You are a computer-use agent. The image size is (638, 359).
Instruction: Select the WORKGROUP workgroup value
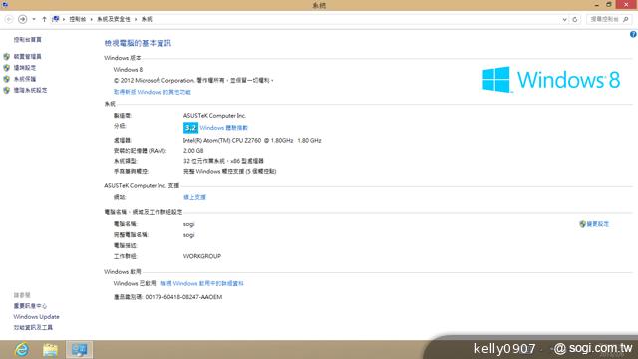click(x=202, y=256)
